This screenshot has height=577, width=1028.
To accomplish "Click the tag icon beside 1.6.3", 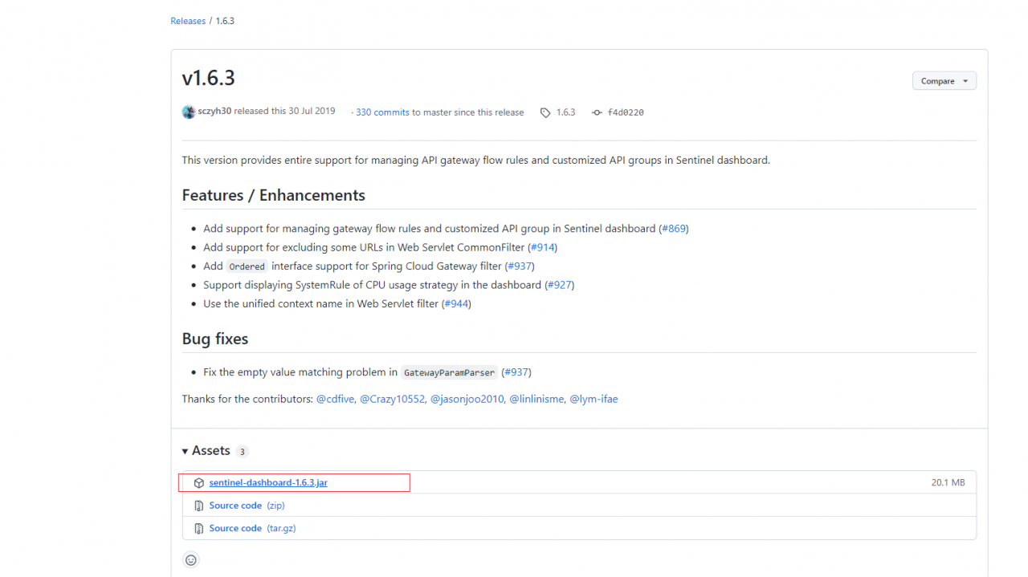I will [545, 112].
